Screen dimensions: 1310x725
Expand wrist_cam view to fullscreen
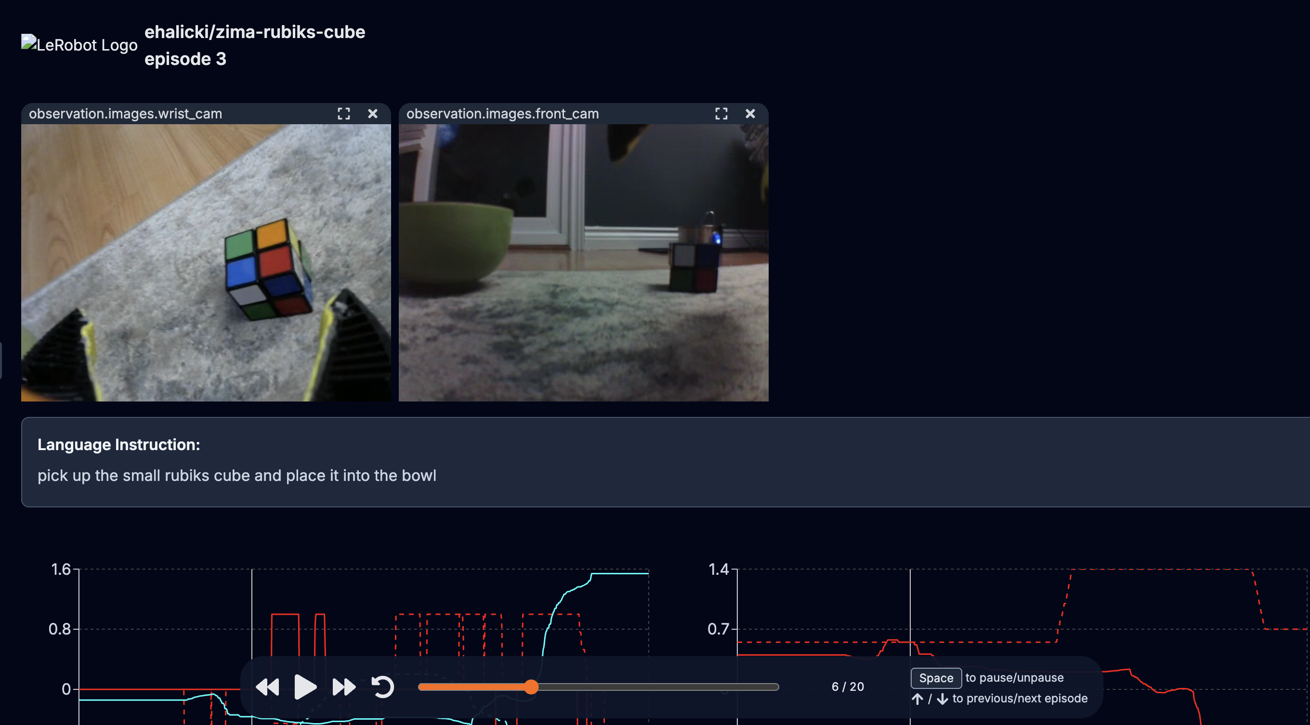coord(344,114)
